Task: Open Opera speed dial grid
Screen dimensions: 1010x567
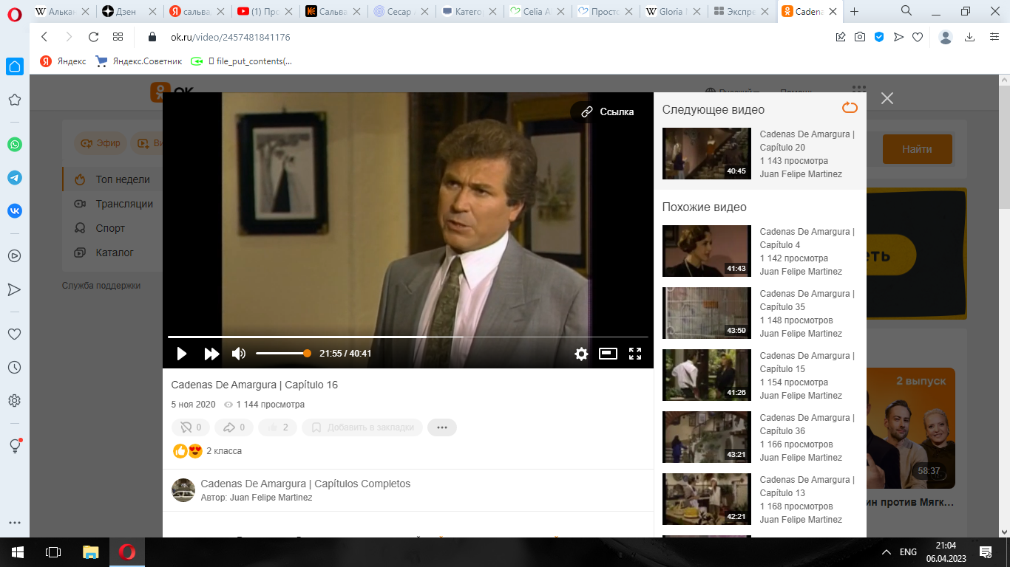Action: click(x=118, y=37)
